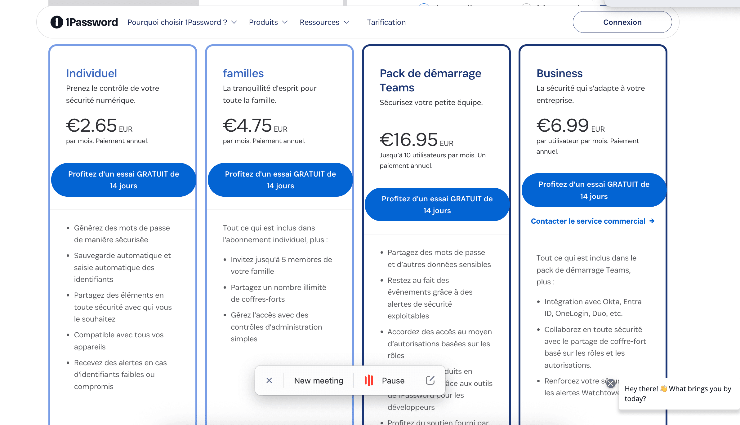Start free trial for Pack de démarrage Teams
Image resolution: width=740 pixels, height=425 pixels.
point(437,204)
